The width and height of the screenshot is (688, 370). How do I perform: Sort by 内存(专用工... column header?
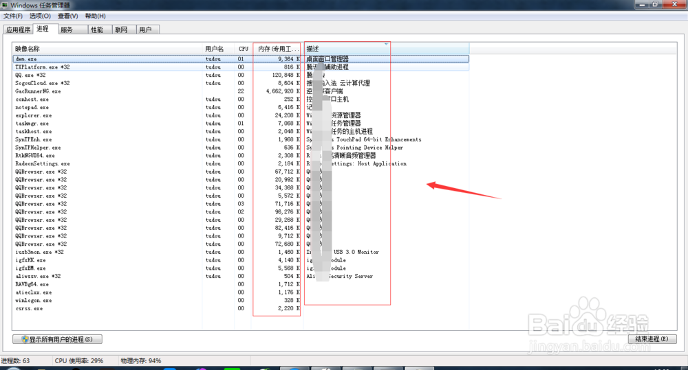point(278,49)
